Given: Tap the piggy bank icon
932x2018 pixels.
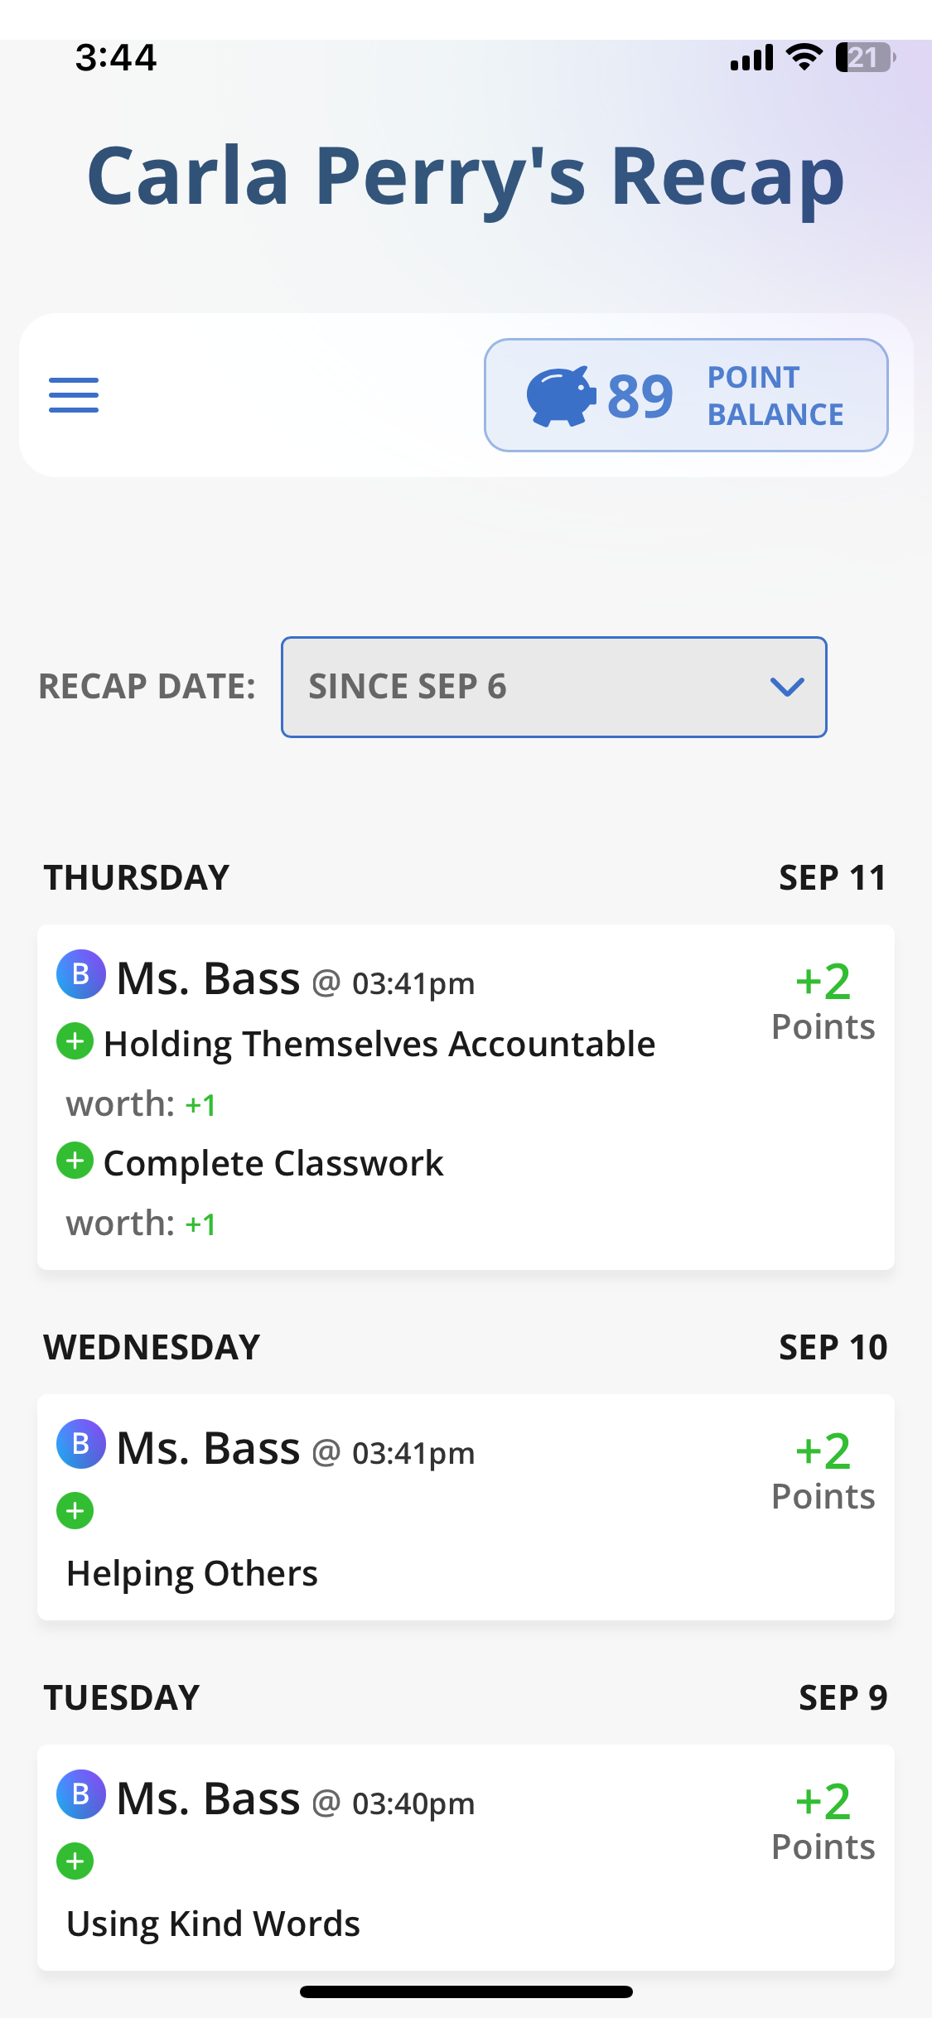Looking at the screenshot, I should pyautogui.click(x=561, y=396).
